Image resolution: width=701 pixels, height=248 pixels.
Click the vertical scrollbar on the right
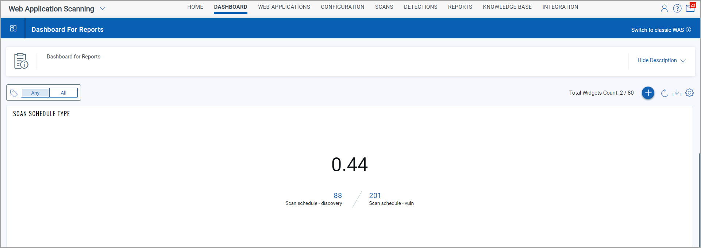[x=699, y=197]
